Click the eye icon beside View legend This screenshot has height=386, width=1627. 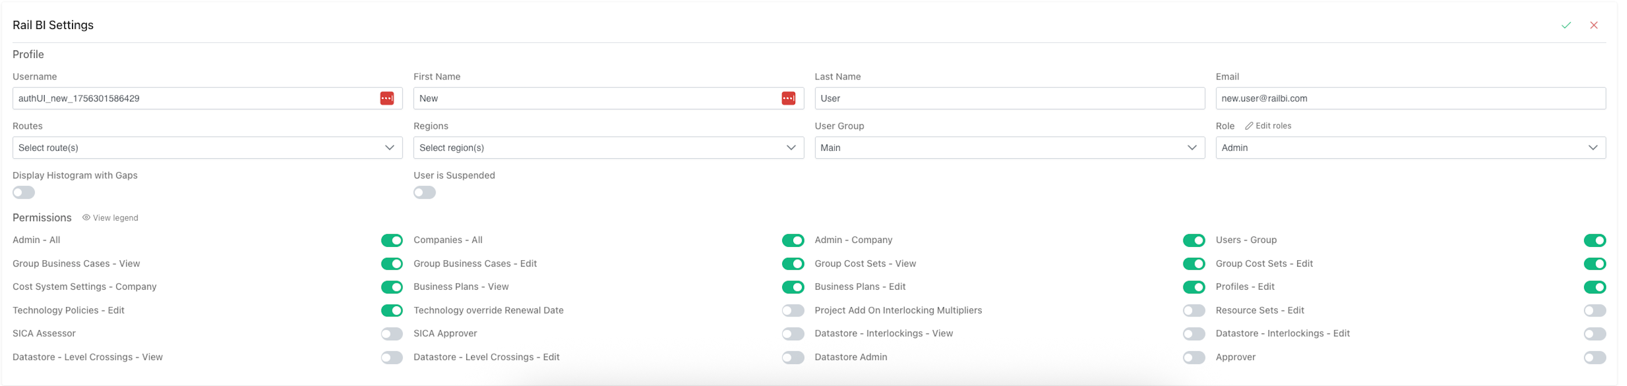point(86,217)
